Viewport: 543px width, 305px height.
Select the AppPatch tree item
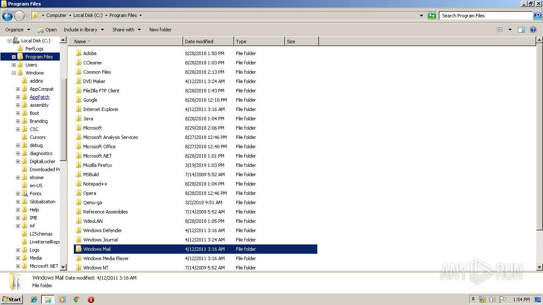point(39,97)
